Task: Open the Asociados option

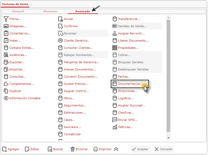Action: click(x=72, y=127)
